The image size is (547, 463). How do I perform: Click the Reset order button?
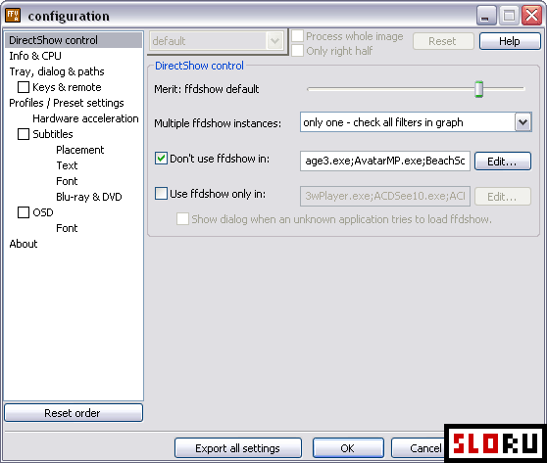(74, 413)
